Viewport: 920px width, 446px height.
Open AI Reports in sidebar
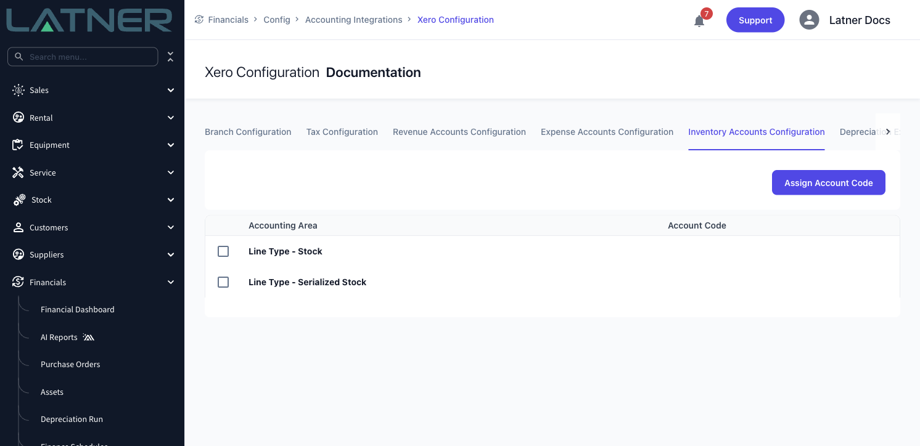tap(59, 337)
